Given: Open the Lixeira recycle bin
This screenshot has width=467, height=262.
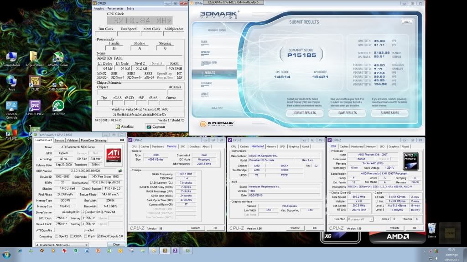Looking at the screenshot, I should (432, 229).
